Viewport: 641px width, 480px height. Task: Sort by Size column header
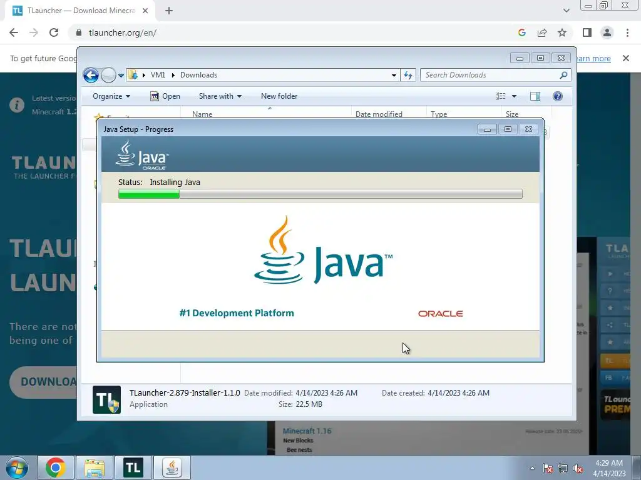[x=526, y=114]
